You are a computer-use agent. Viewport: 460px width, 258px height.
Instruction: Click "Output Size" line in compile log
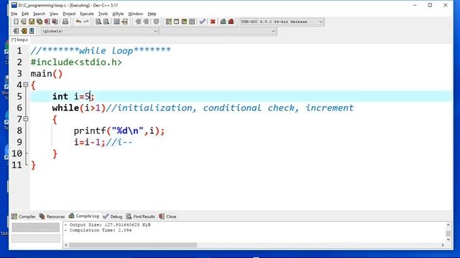click(x=107, y=225)
